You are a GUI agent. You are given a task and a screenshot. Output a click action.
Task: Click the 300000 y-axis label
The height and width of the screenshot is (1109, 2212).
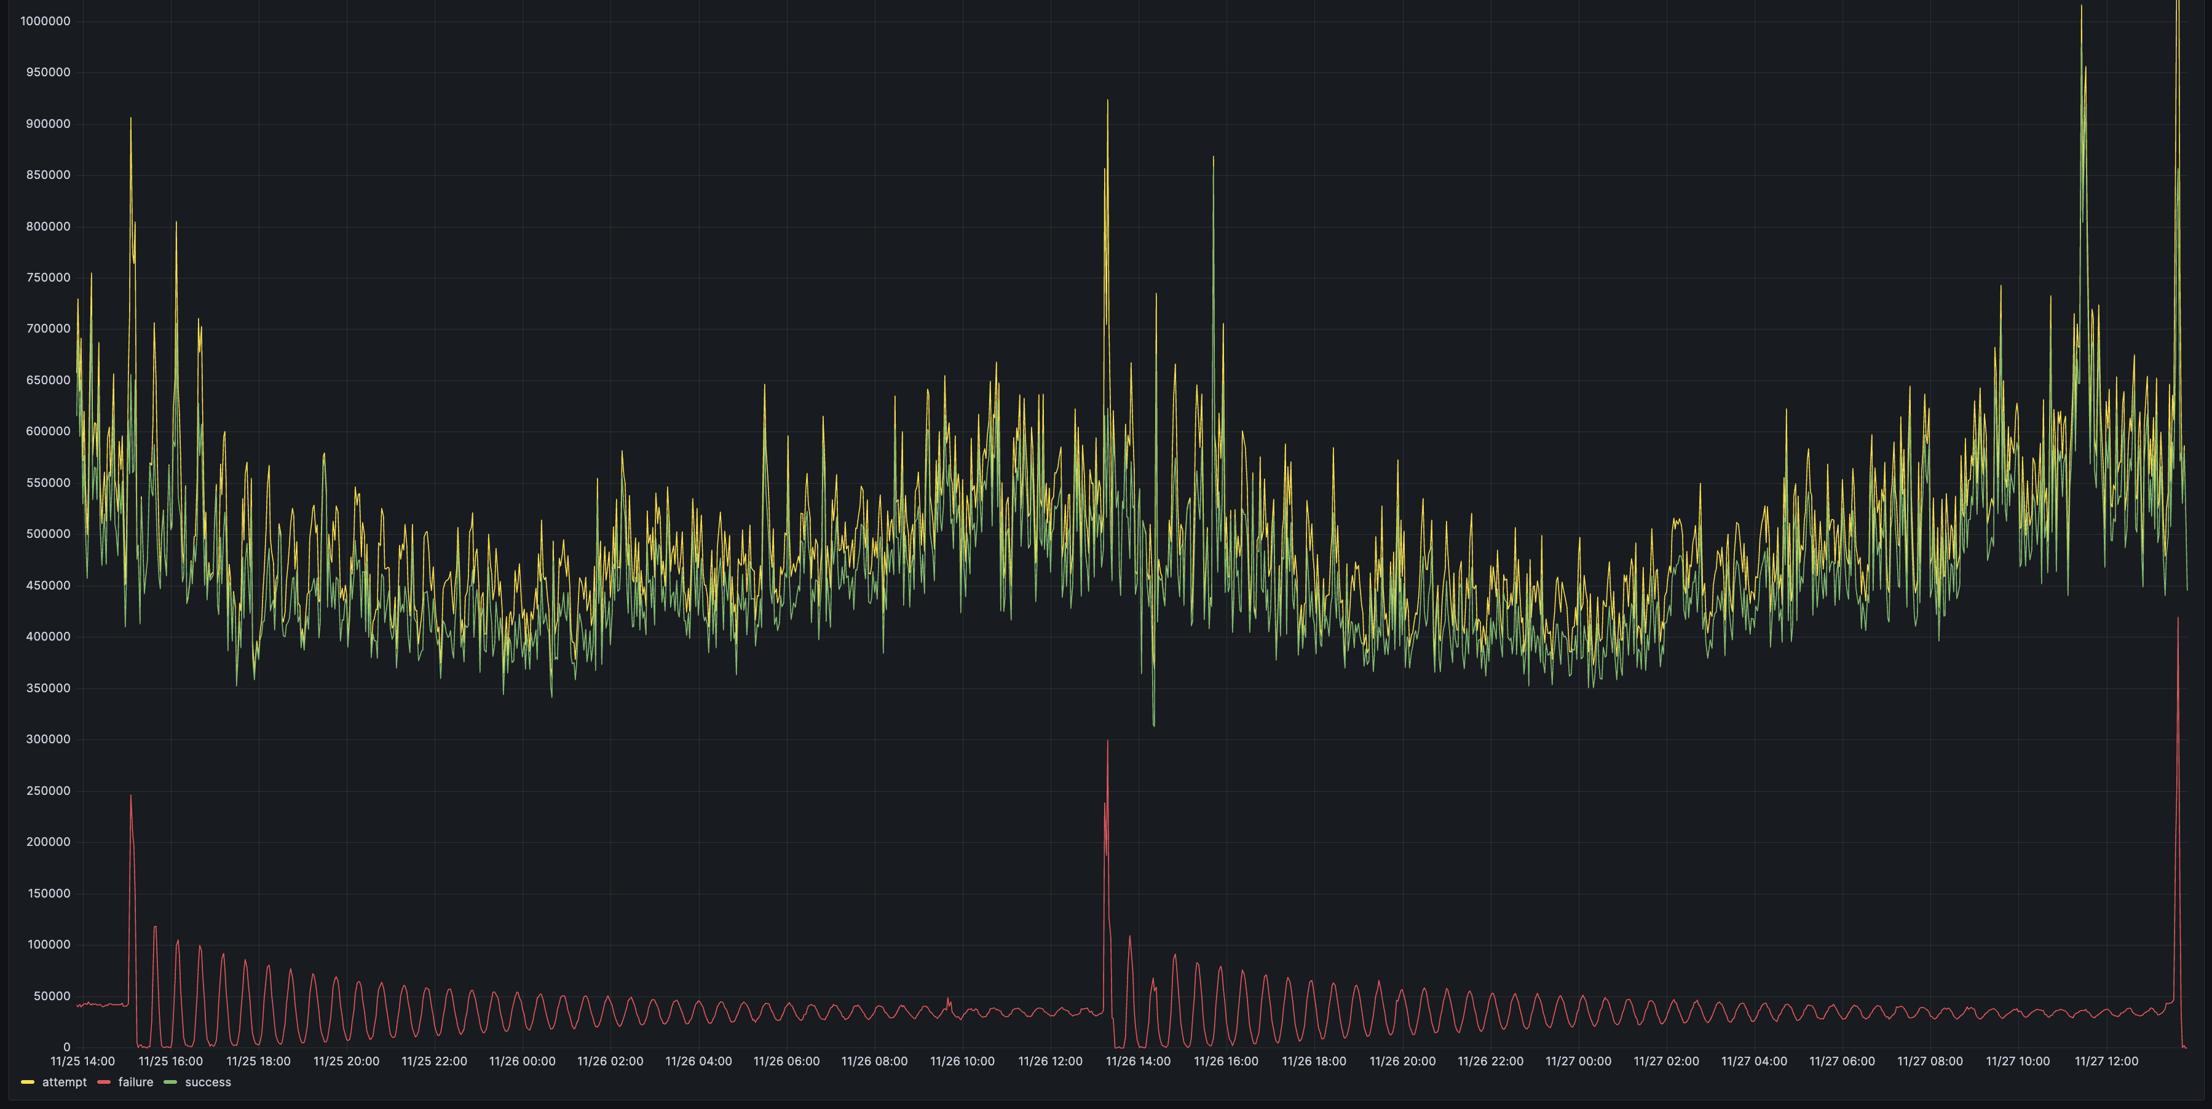pos(48,739)
